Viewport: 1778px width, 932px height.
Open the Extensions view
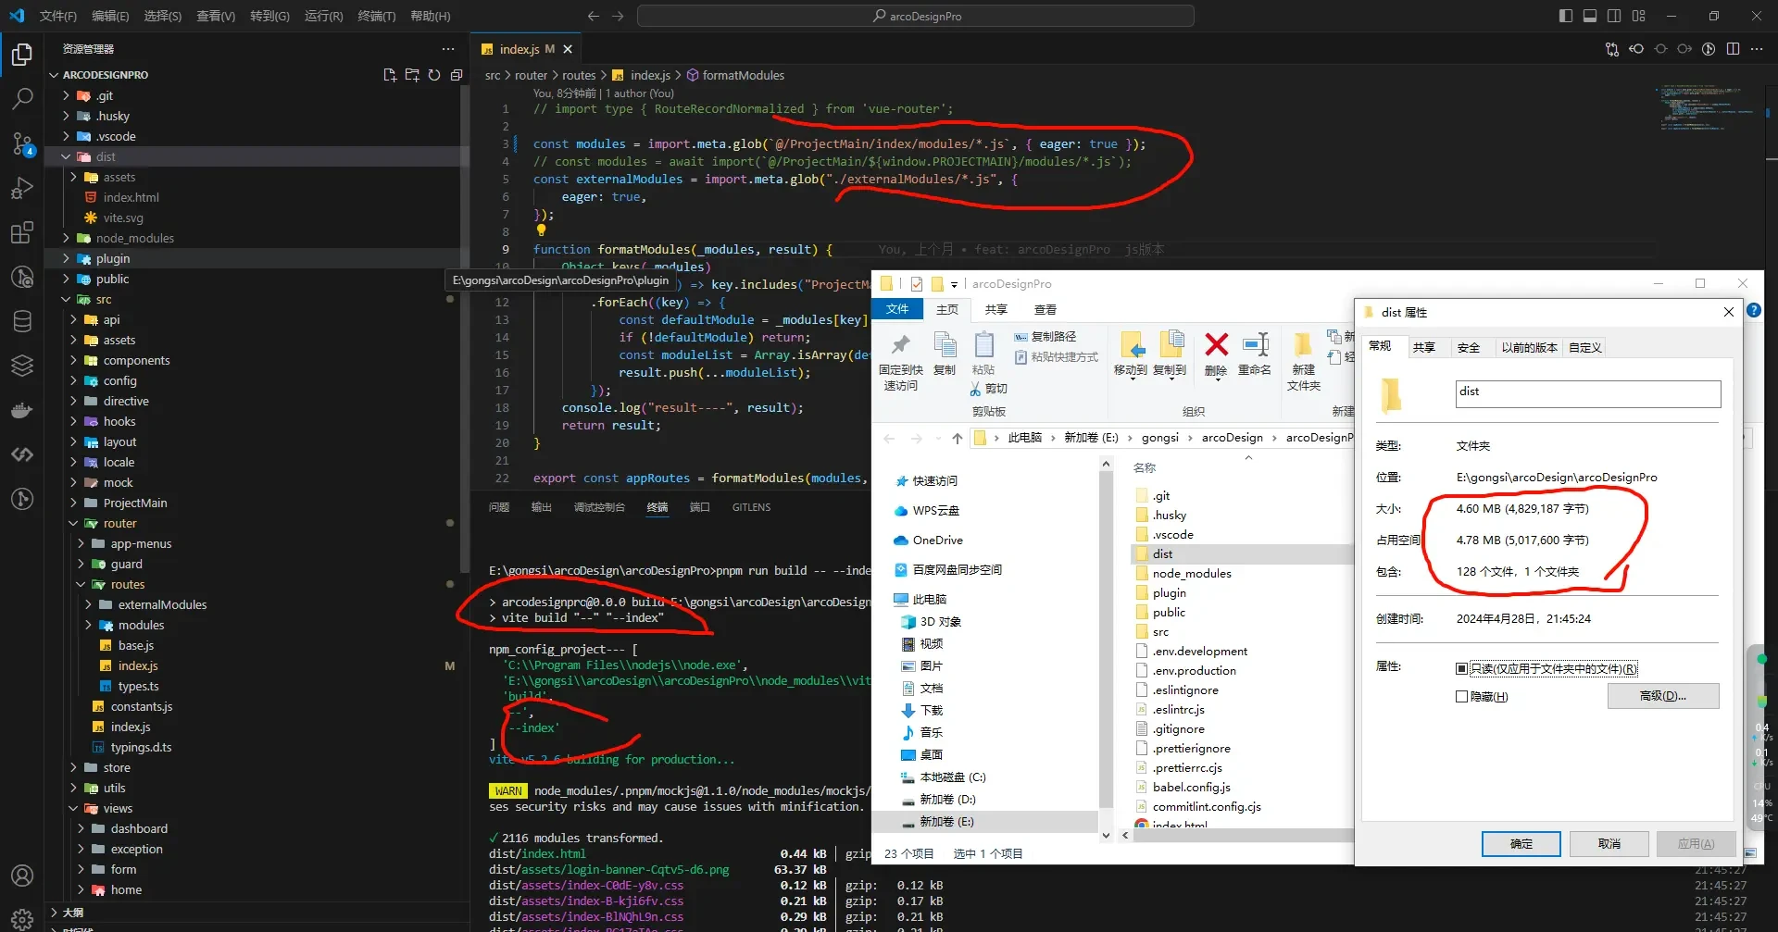click(22, 232)
